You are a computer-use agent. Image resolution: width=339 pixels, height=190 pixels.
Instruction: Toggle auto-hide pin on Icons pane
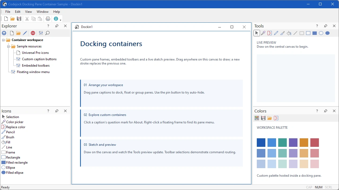(x=57, y=111)
